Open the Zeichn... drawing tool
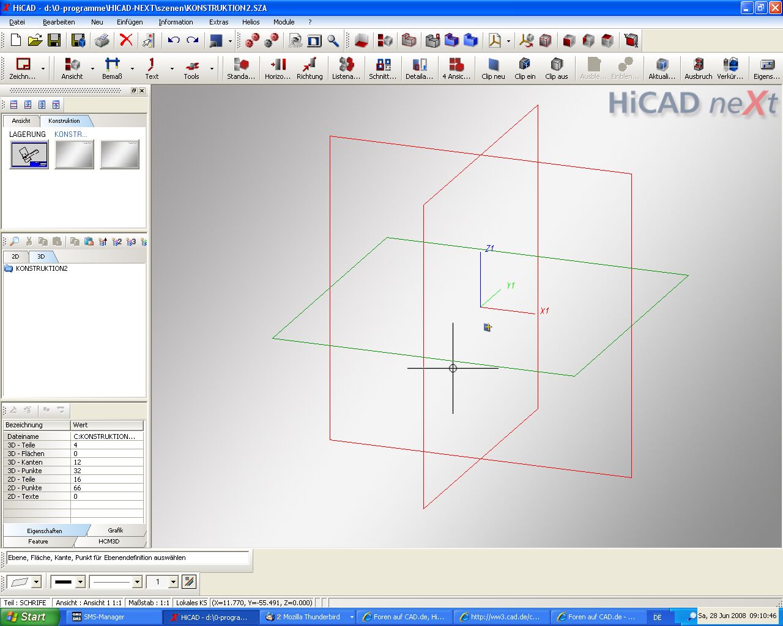 [23, 68]
